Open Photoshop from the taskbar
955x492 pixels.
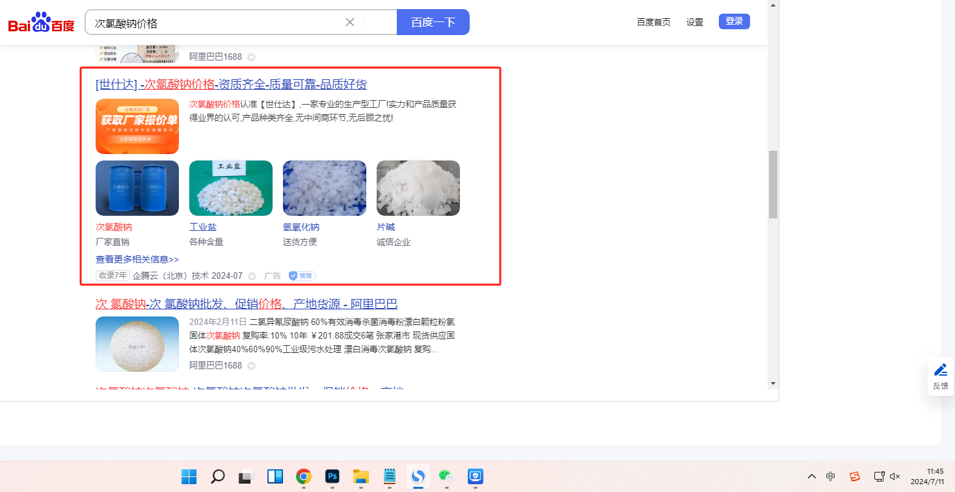click(x=332, y=476)
